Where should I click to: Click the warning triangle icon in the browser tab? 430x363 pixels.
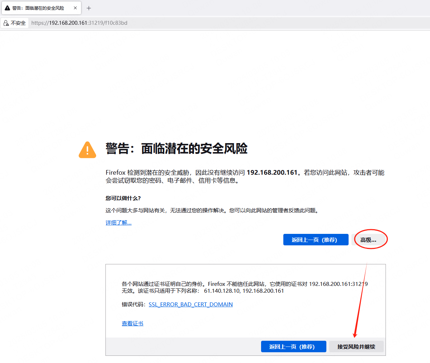coord(7,8)
